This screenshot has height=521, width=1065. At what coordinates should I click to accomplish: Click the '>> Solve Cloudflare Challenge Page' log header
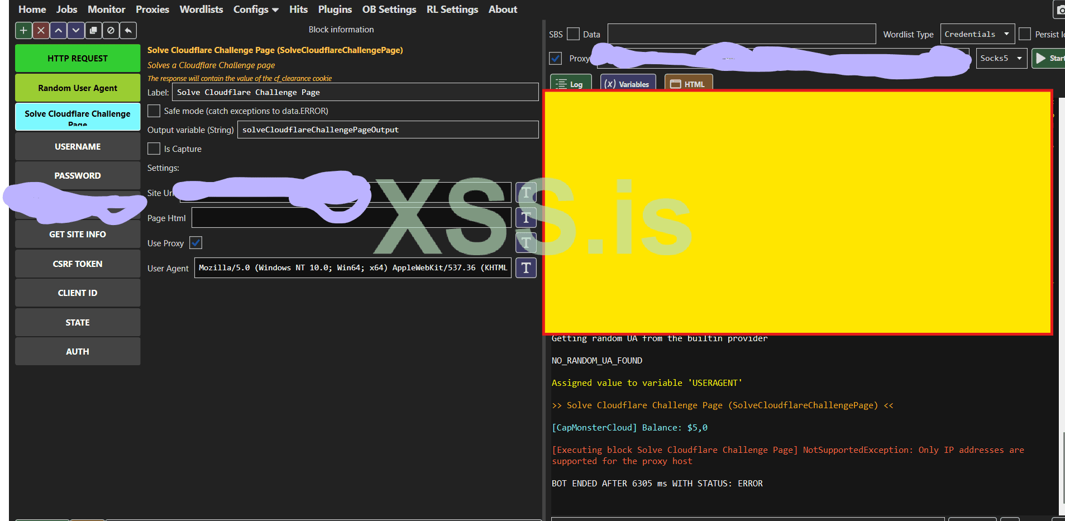[723, 405]
